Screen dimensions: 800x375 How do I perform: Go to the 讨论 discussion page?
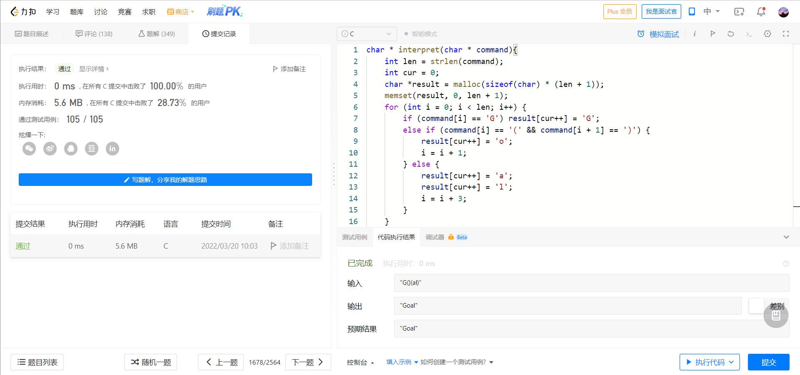100,12
